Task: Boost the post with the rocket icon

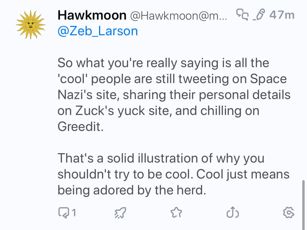Action: coord(120,213)
